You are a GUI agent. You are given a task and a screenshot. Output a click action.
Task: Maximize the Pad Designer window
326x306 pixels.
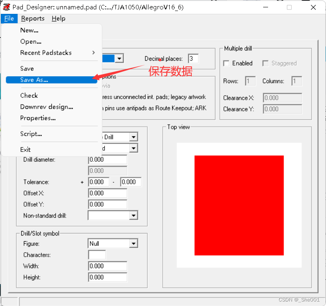click(289, 7)
